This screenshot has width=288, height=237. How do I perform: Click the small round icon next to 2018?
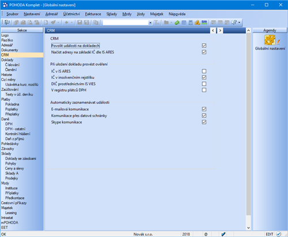pos(206,234)
